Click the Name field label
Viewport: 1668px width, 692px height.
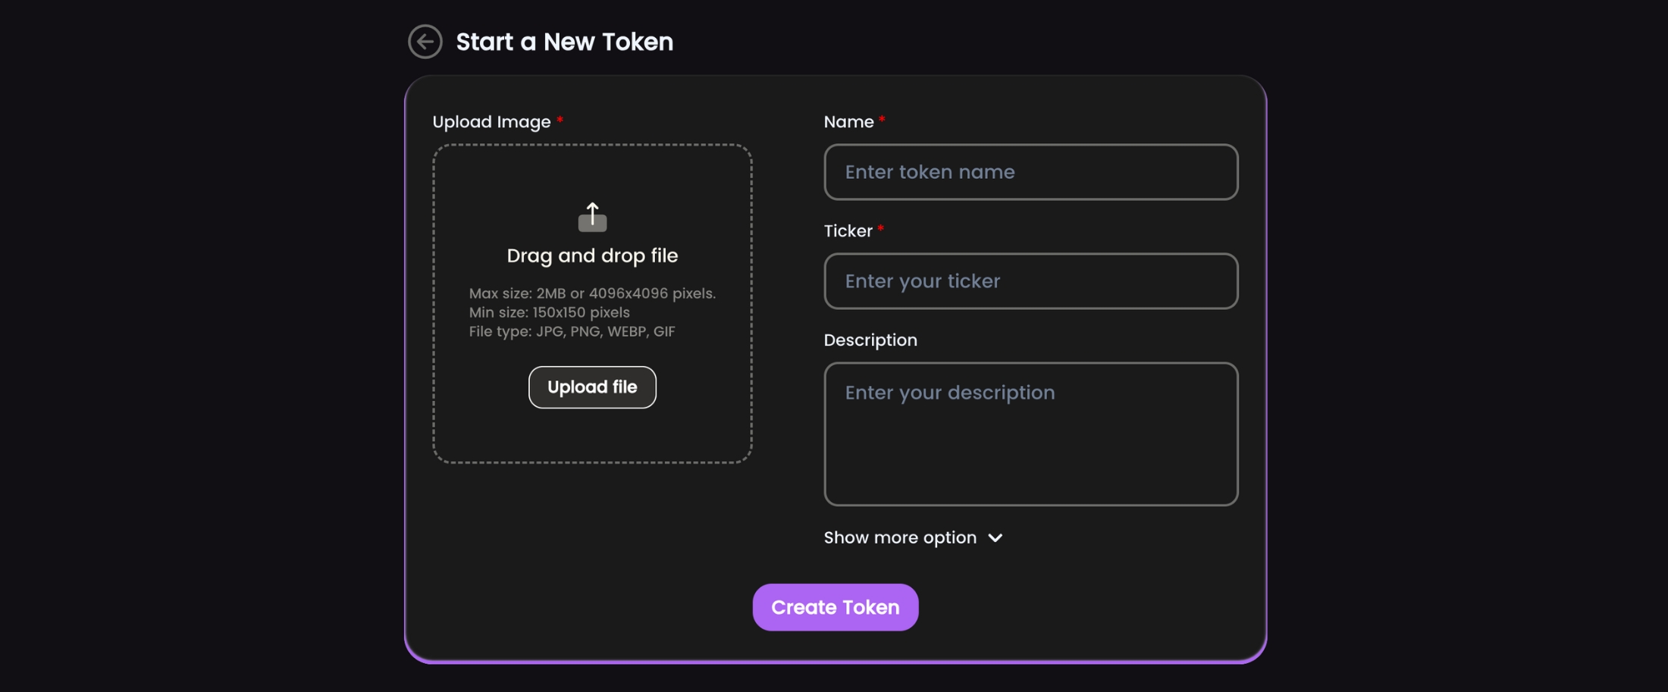(848, 122)
